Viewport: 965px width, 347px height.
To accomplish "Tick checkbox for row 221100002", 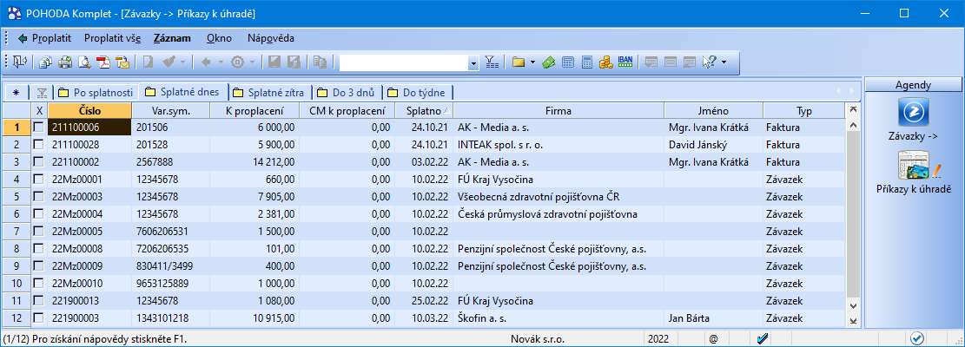I will 39,162.
